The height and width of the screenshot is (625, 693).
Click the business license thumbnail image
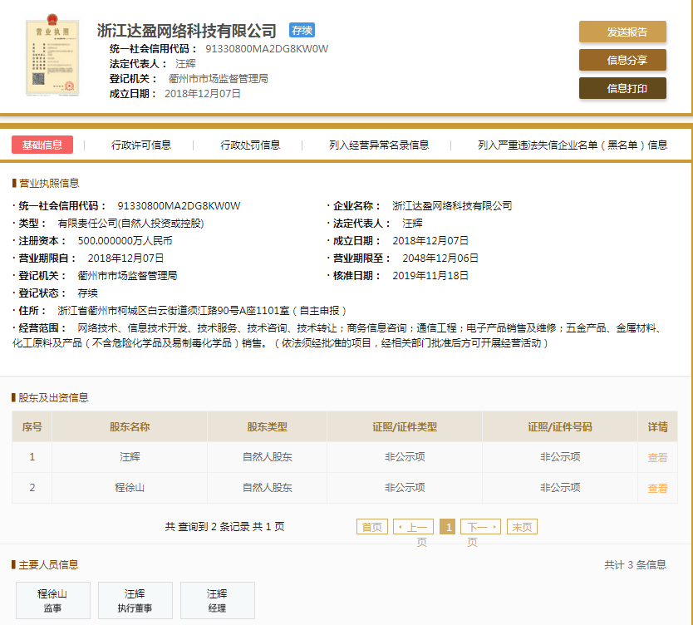[x=52, y=53]
